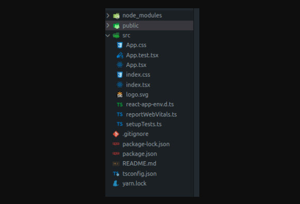Viewport: 300px width, 204px height.
Task: Click the npm icon beside package-lock.json
Action: [x=116, y=144]
